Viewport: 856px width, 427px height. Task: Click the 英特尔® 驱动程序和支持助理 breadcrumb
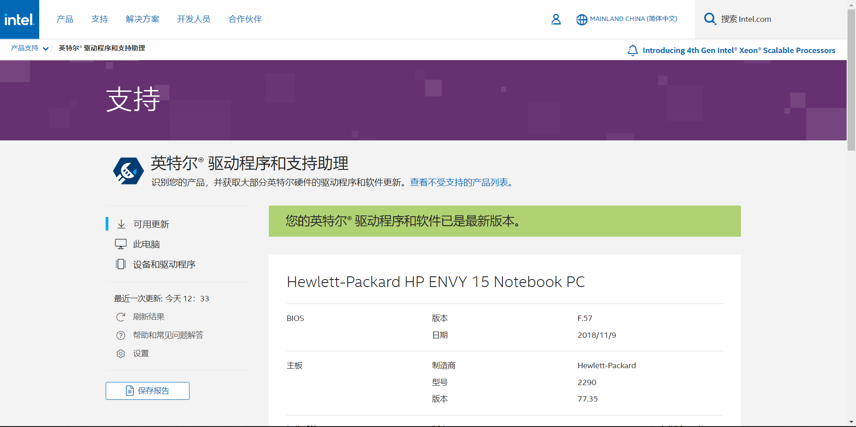click(102, 48)
